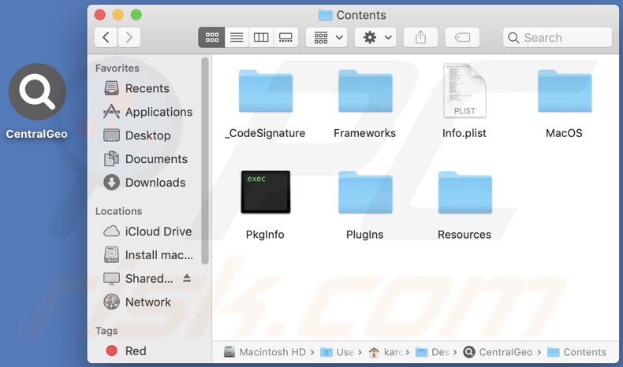The width and height of the screenshot is (623, 367).
Task: Select the PlugIns folder icon
Action: [x=365, y=193]
